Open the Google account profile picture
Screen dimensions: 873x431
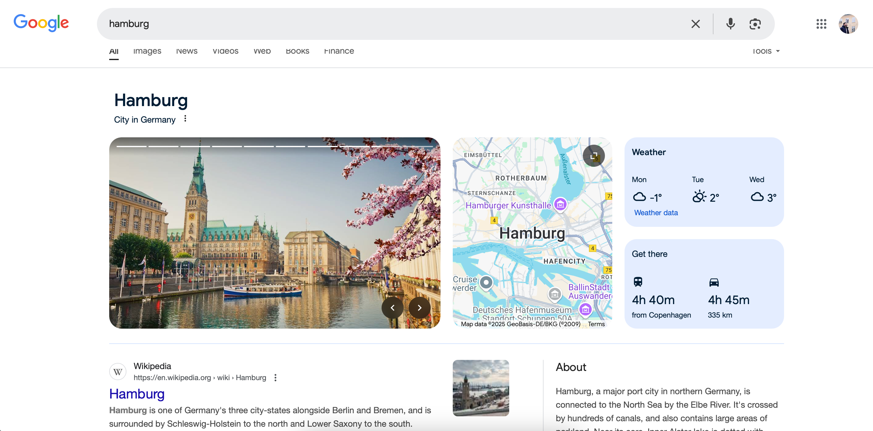tap(848, 24)
